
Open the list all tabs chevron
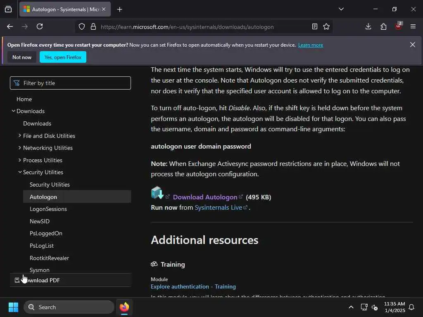(341, 9)
